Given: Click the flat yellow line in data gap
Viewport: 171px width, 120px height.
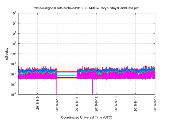Looking at the screenshot, I should (x=67, y=78).
